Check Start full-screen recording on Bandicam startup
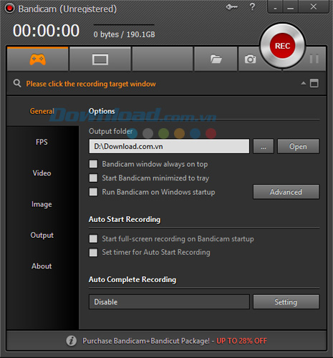Viewport: 333px width, 358px height. (93, 238)
